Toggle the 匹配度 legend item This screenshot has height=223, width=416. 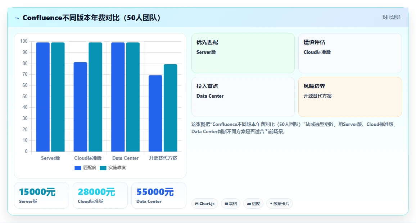coord(85,168)
